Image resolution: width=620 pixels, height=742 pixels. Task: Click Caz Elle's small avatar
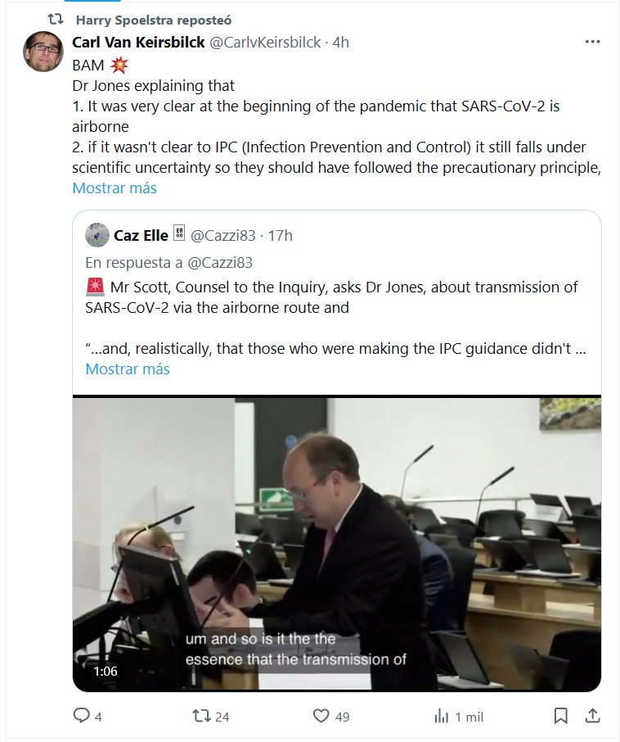pyautogui.click(x=97, y=235)
